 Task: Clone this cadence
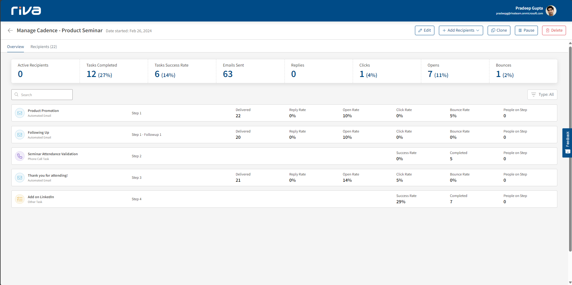click(499, 30)
